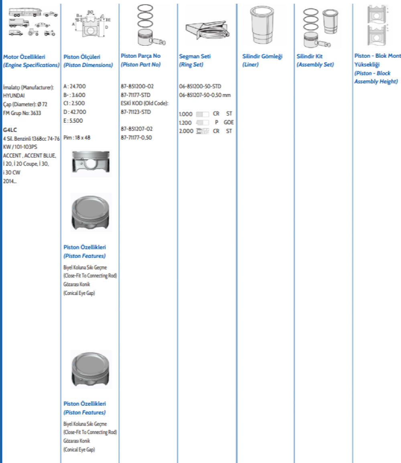Click the assembly set kit icon

tap(322, 27)
